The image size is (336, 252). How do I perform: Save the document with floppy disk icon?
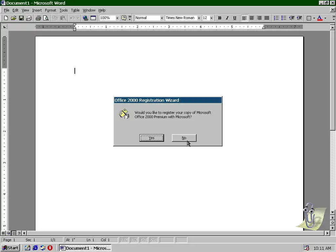[x=21, y=18]
